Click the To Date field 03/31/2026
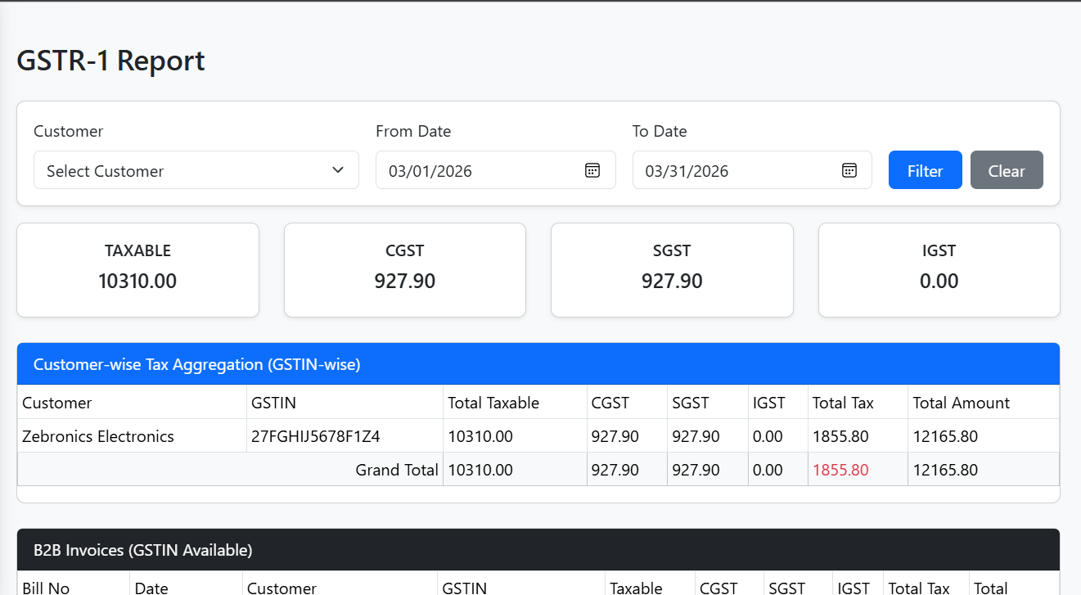The height and width of the screenshot is (595, 1081). click(752, 170)
